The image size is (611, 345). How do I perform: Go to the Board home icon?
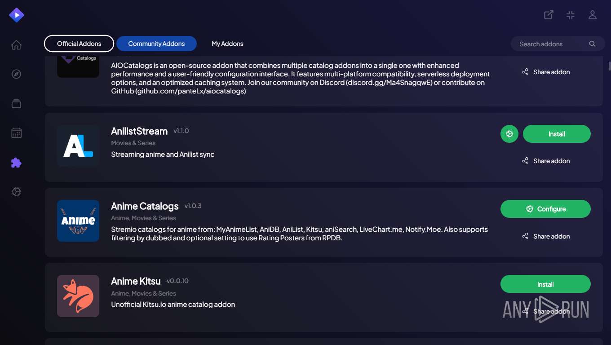click(x=16, y=45)
